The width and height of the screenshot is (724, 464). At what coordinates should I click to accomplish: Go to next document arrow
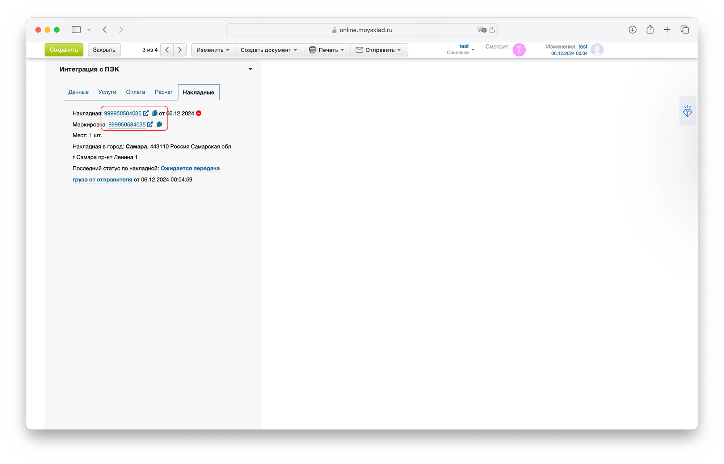(x=180, y=50)
